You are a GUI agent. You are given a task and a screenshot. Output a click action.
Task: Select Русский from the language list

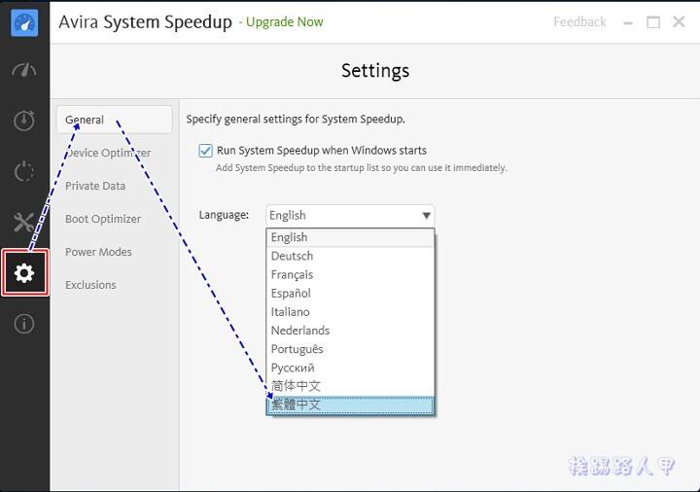pyautogui.click(x=350, y=368)
